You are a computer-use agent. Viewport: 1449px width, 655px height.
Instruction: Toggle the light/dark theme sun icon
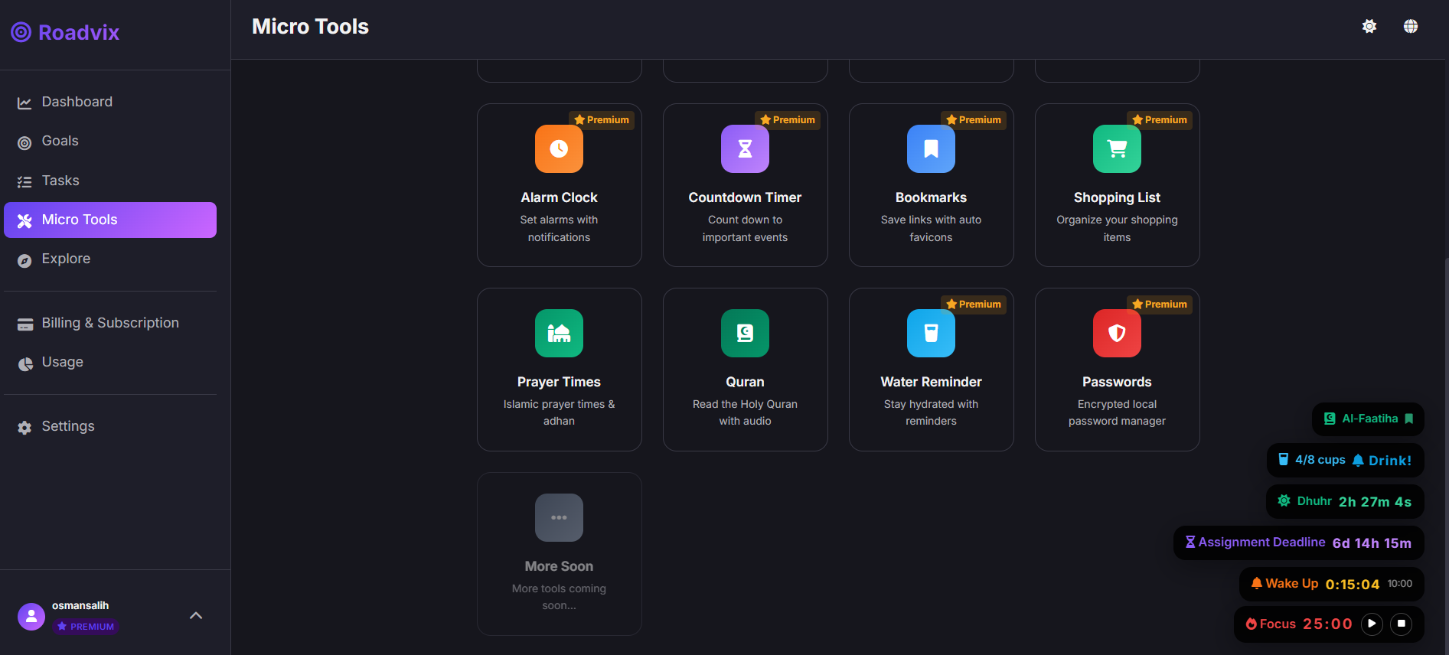(x=1369, y=27)
